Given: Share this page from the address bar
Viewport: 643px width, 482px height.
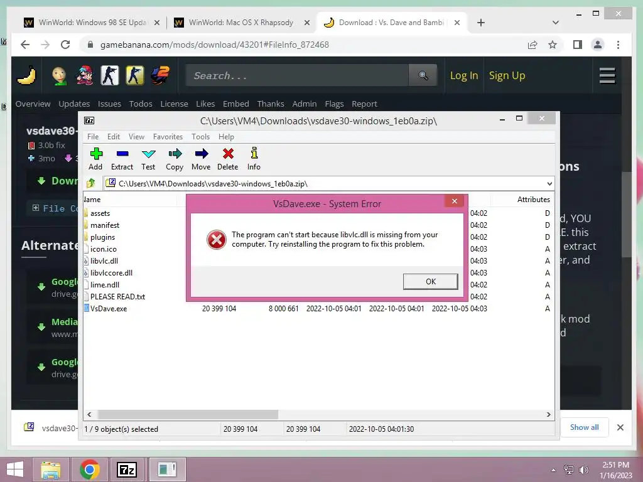Looking at the screenshot, I should coord(532,45).
